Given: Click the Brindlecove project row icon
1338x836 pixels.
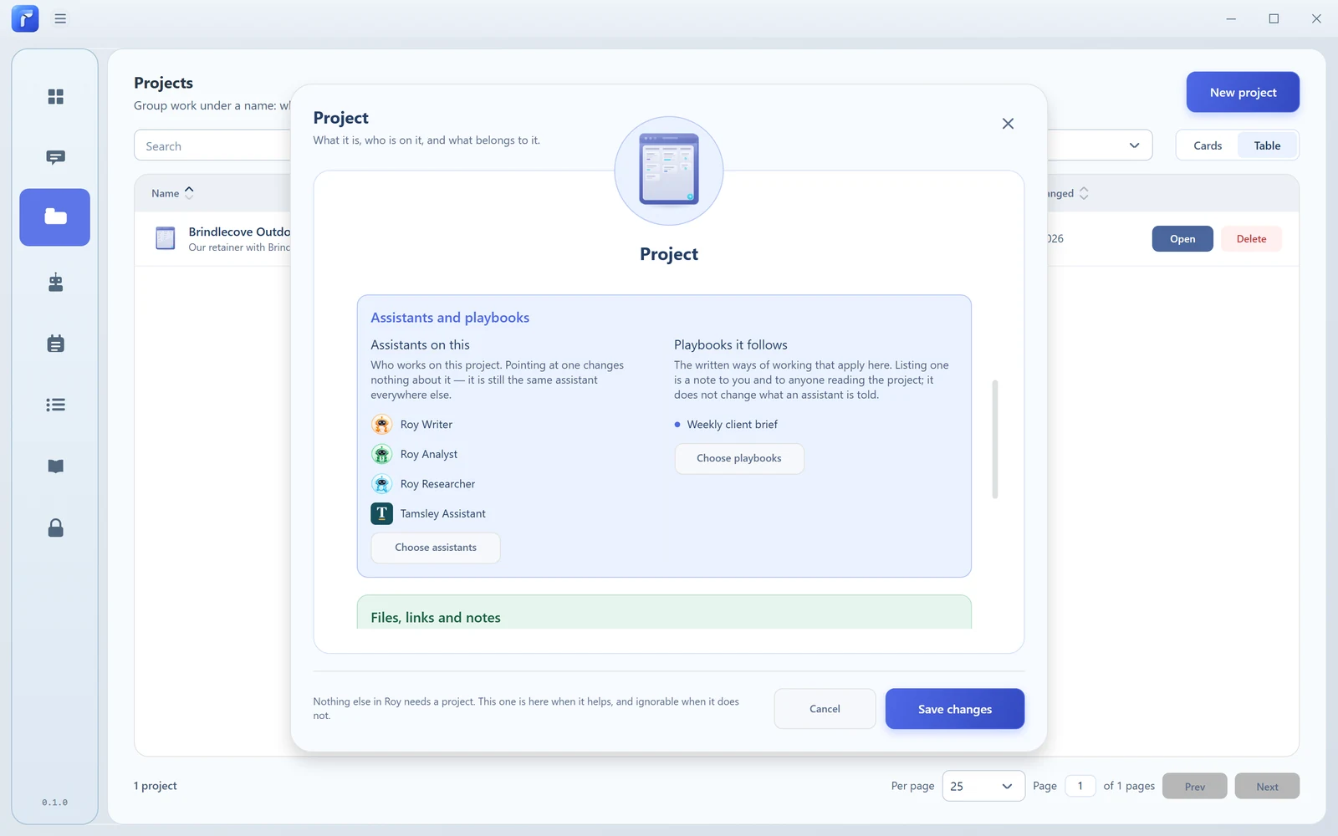Looking at the screenshot, I should pyautogui.click(x=166, y=239).
